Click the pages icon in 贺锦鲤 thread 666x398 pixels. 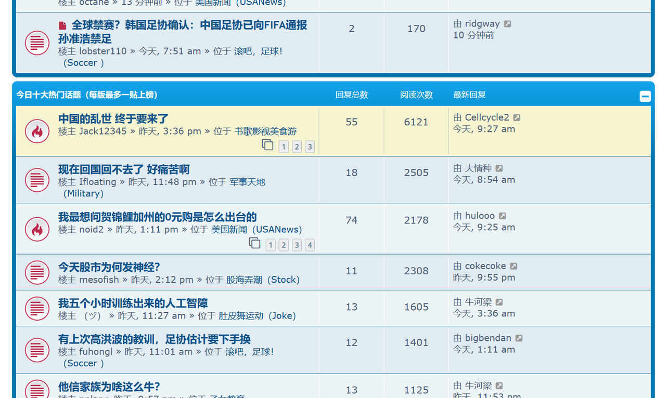[x=254, y=243]
